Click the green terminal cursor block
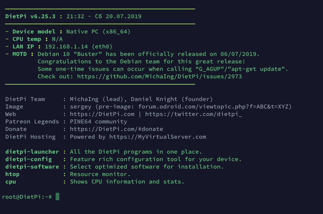323x214 pixels. (57, 197)
